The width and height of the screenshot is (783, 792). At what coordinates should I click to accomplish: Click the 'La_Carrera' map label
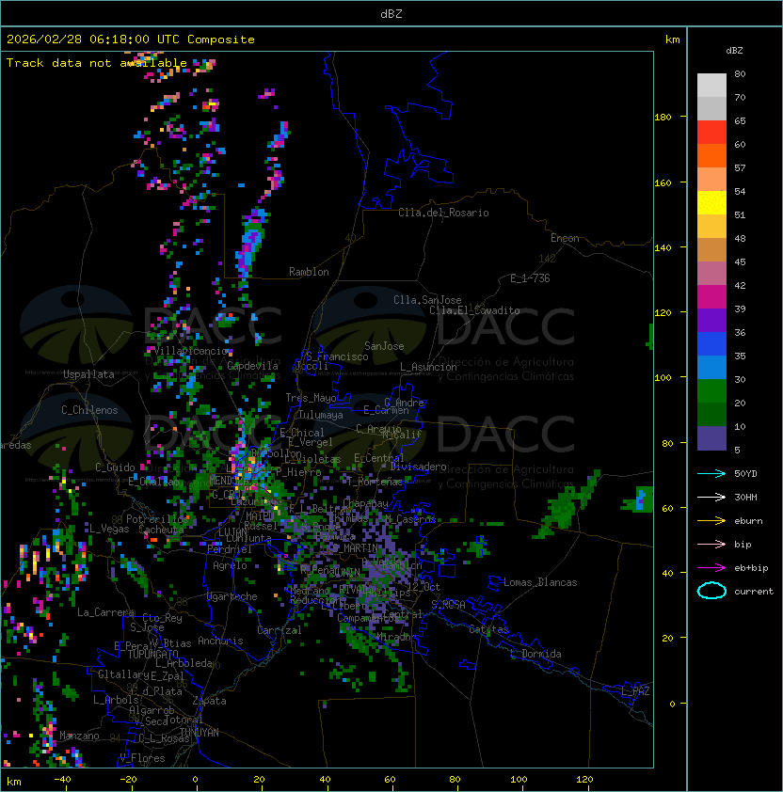pyautogui.click(x=105, y=612)
